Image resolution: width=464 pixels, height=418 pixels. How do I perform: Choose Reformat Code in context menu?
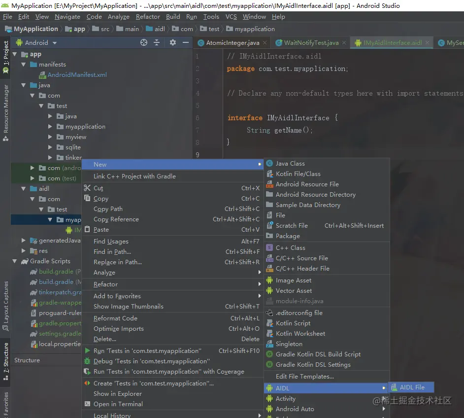172,318
